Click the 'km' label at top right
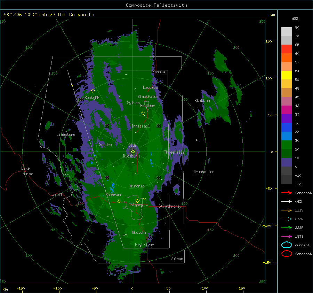The height and width of the screenshot is (293, 313). [272, 15]
